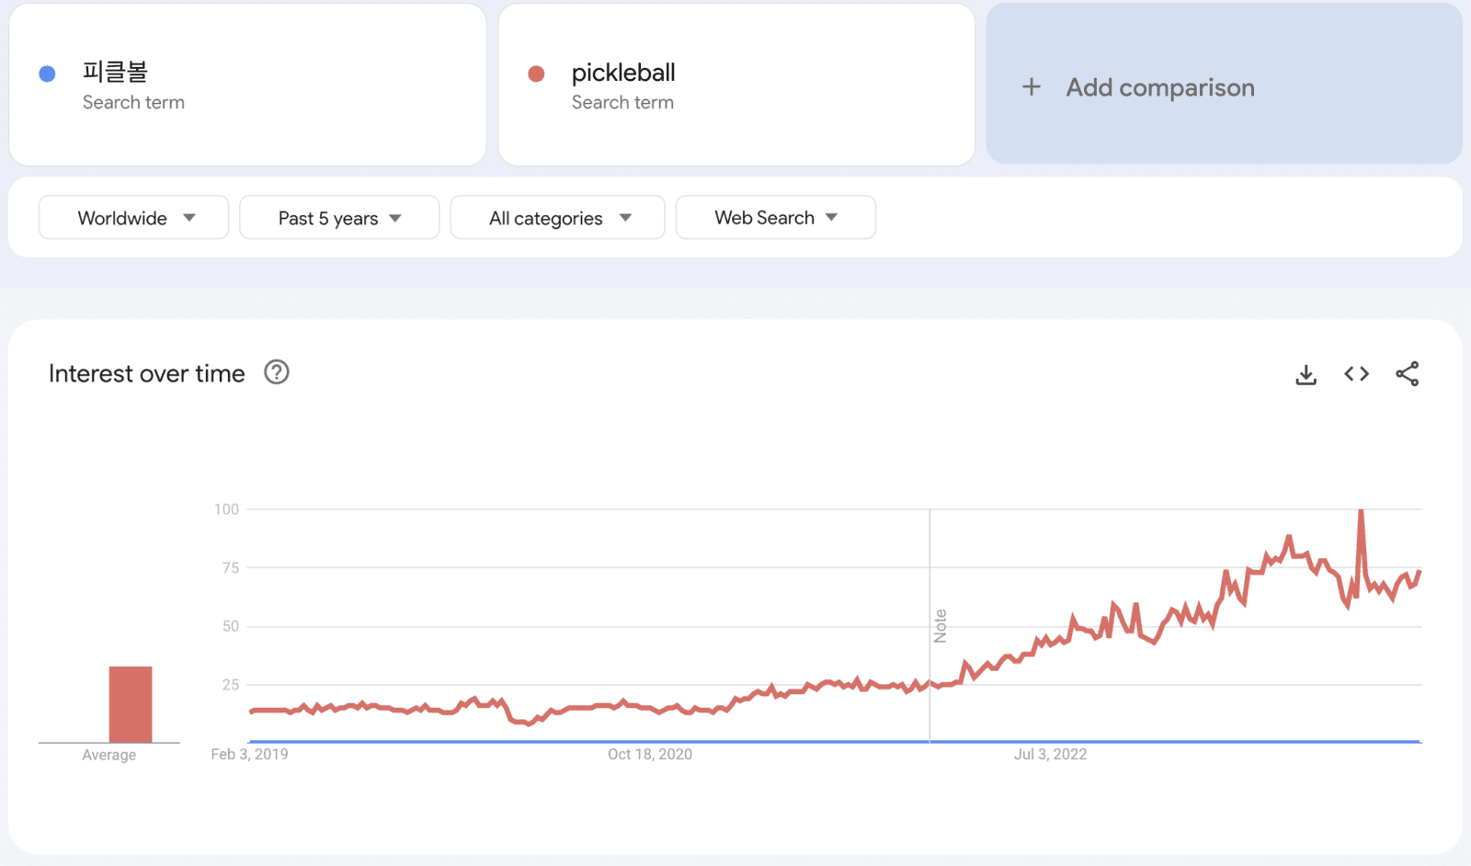The height and width of the screenshot is (866, 1471).
Task: Change the Web Search type dropdown
Action: click(x=776, y=218)
